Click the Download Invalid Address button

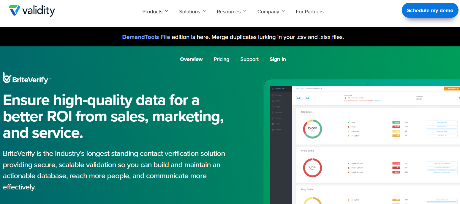pos(442,163)
